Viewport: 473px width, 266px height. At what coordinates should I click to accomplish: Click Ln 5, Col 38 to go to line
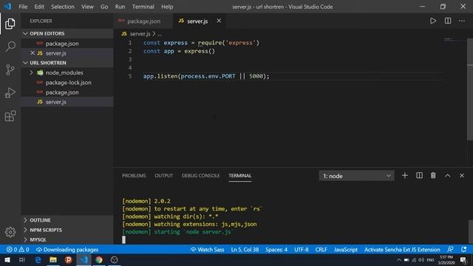(245, 250)
